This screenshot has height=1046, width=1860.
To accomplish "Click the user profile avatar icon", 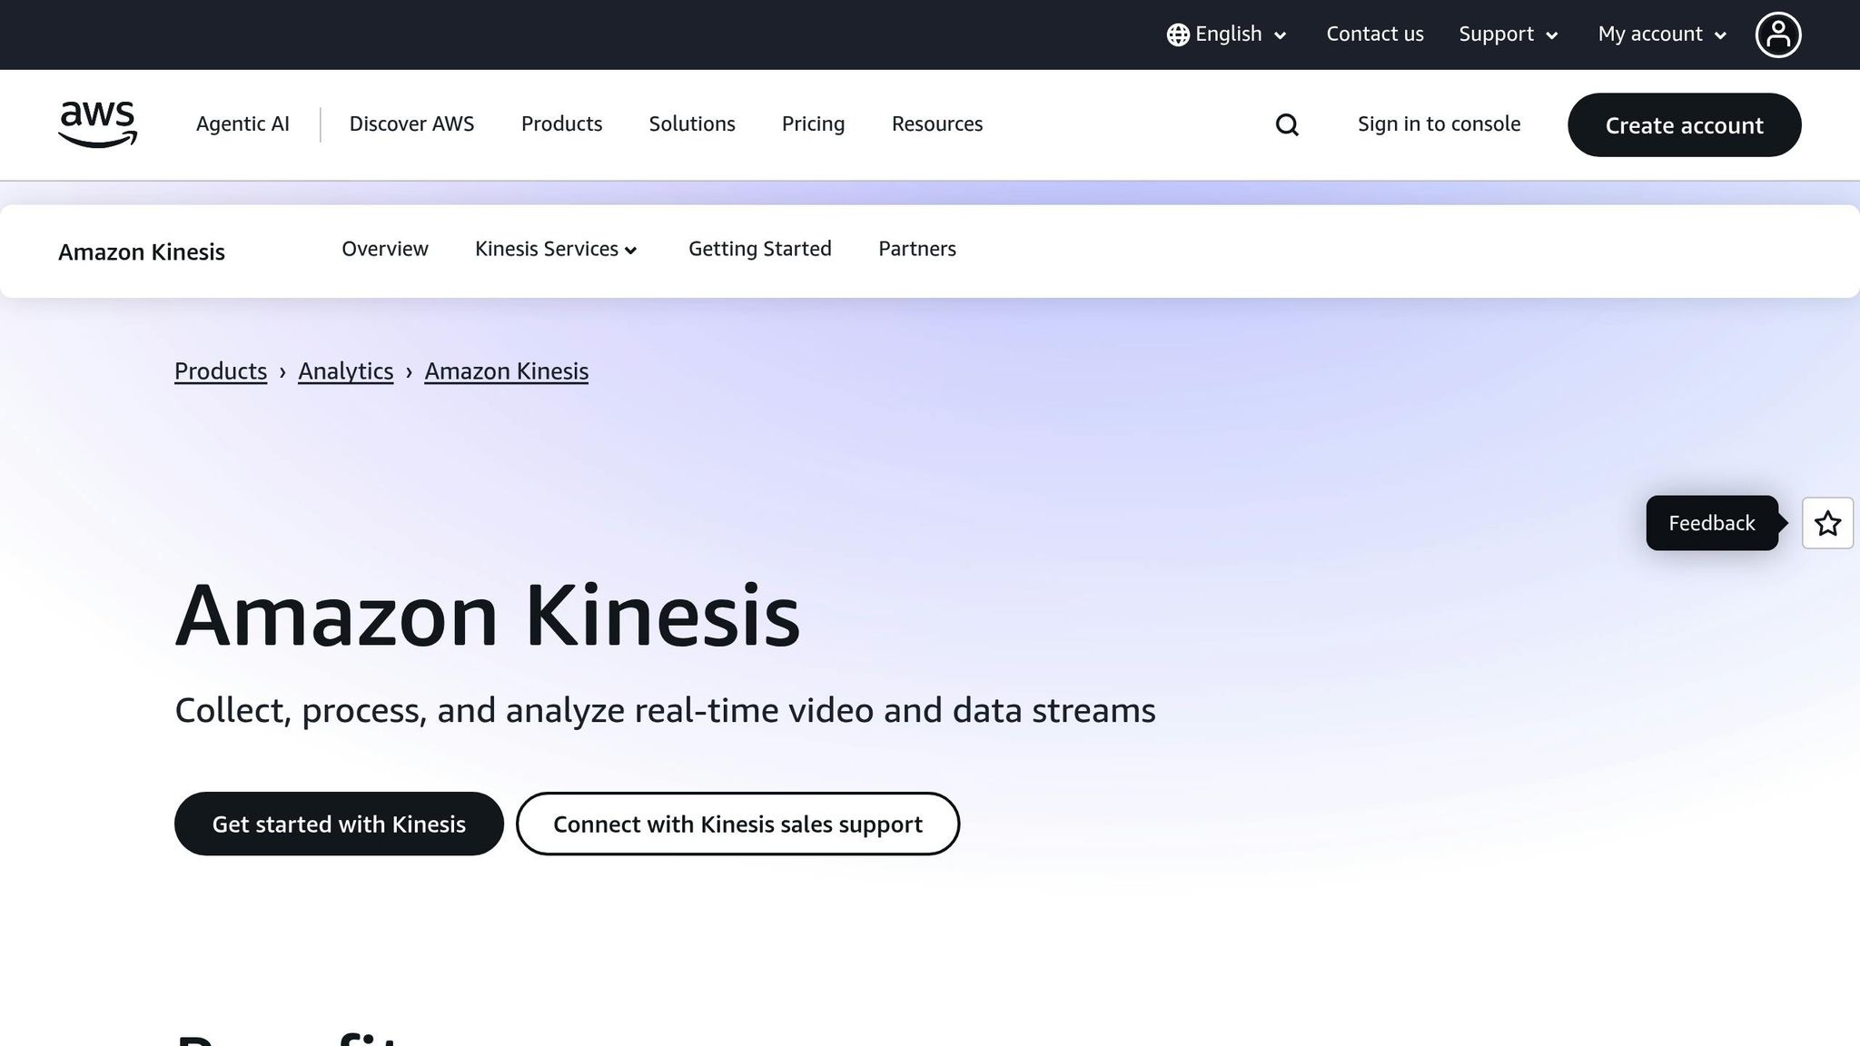I will click(x=1778, y=34).
